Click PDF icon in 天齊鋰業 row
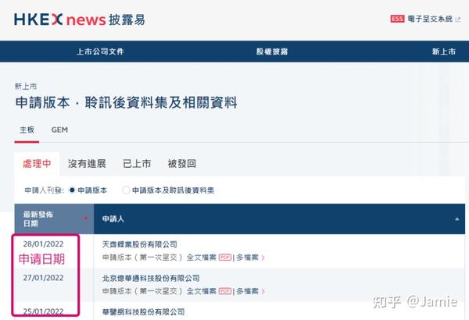The width and height of the screenshot is (469, 320). point(225,258)
